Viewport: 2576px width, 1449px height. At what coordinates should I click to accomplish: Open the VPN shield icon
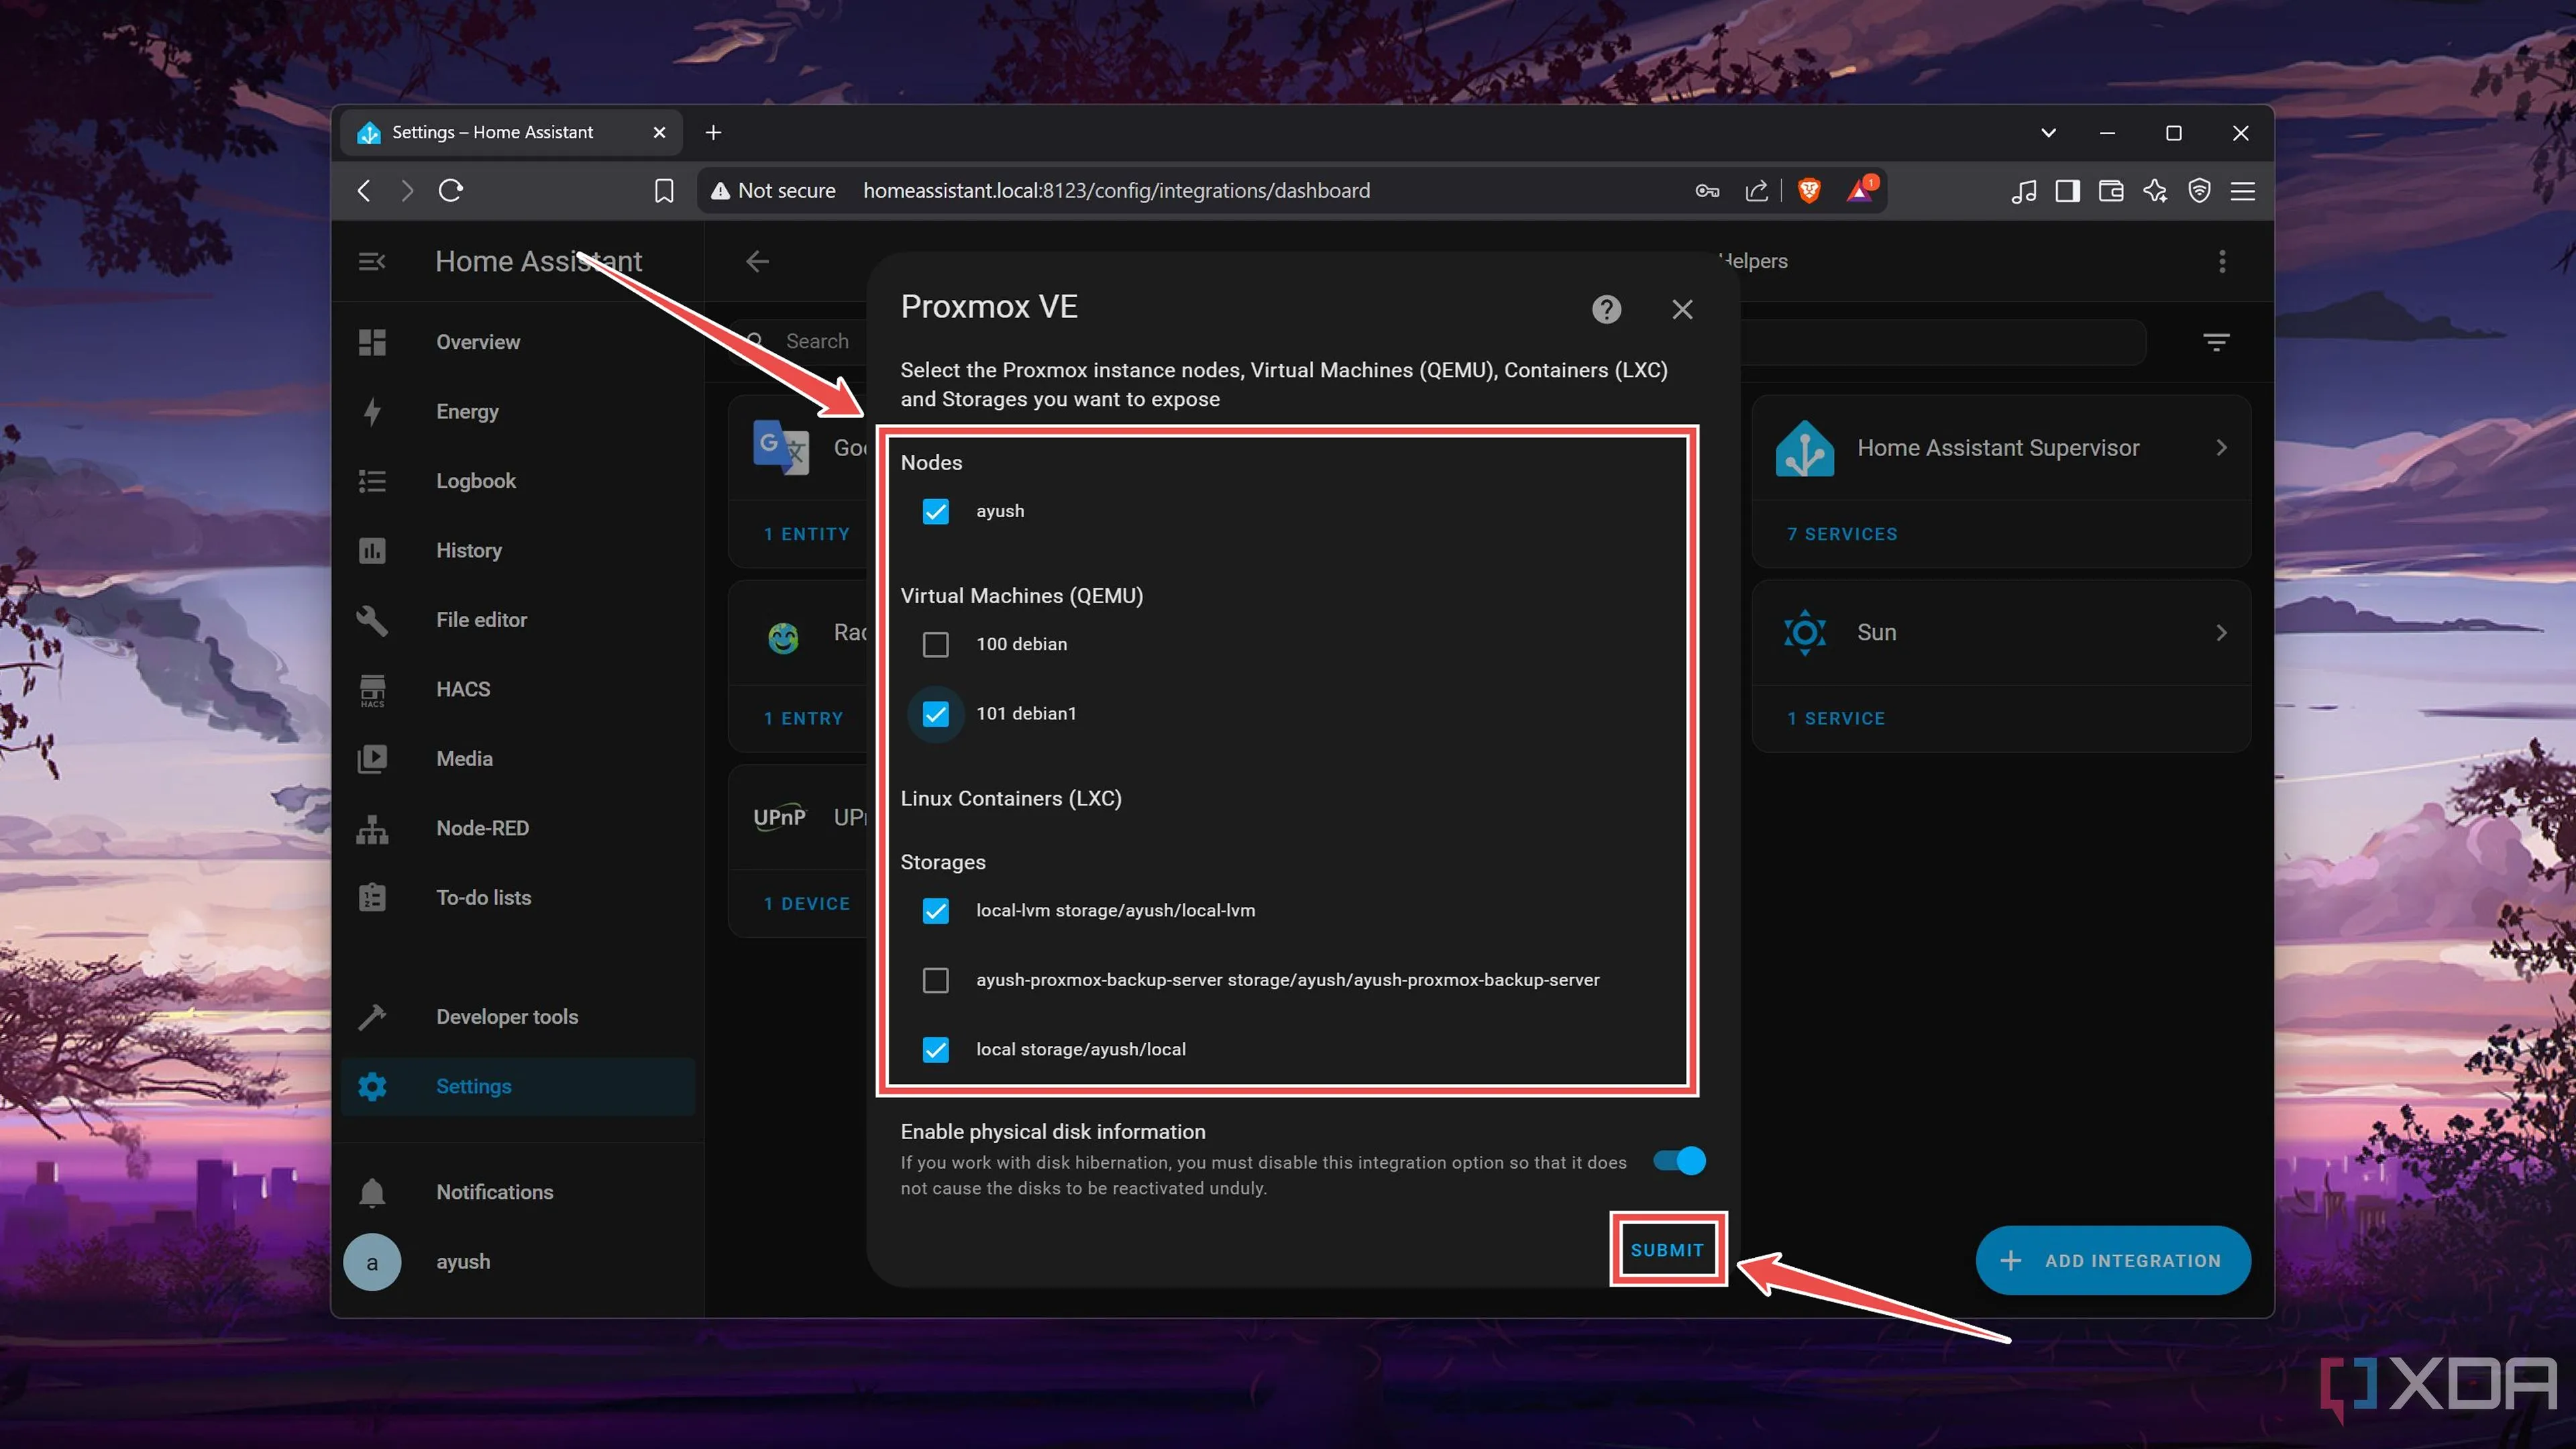point(2199,190)
